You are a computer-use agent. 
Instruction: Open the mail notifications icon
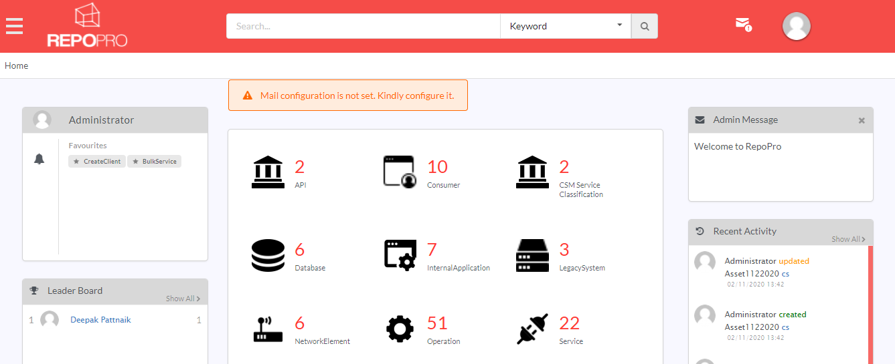click(743, 25)
